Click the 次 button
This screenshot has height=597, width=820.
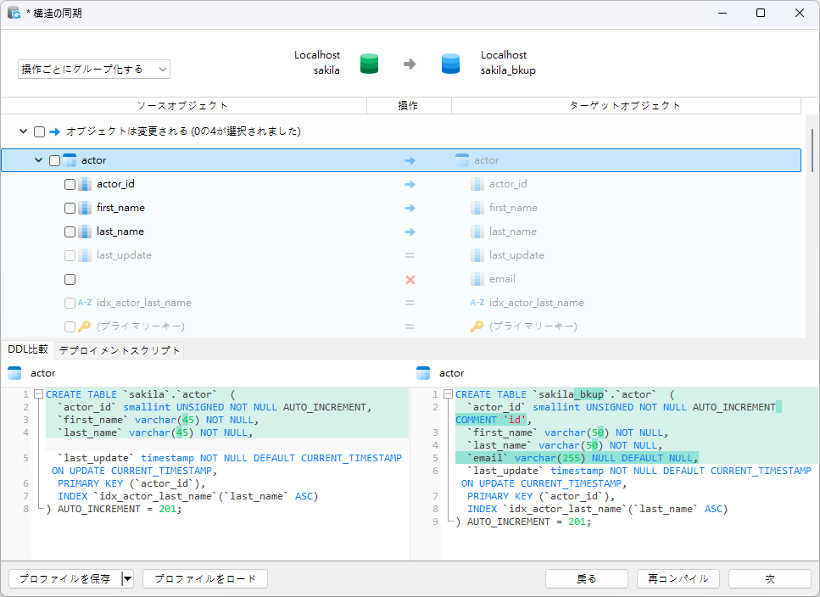coord(770,578)
